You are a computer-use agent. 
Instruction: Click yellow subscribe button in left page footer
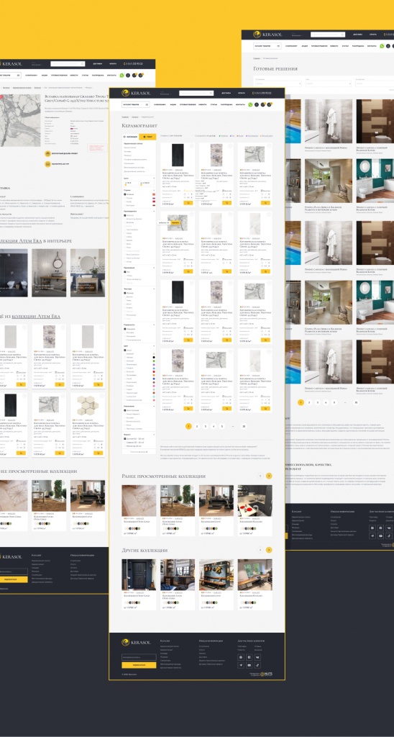(14, 579)
